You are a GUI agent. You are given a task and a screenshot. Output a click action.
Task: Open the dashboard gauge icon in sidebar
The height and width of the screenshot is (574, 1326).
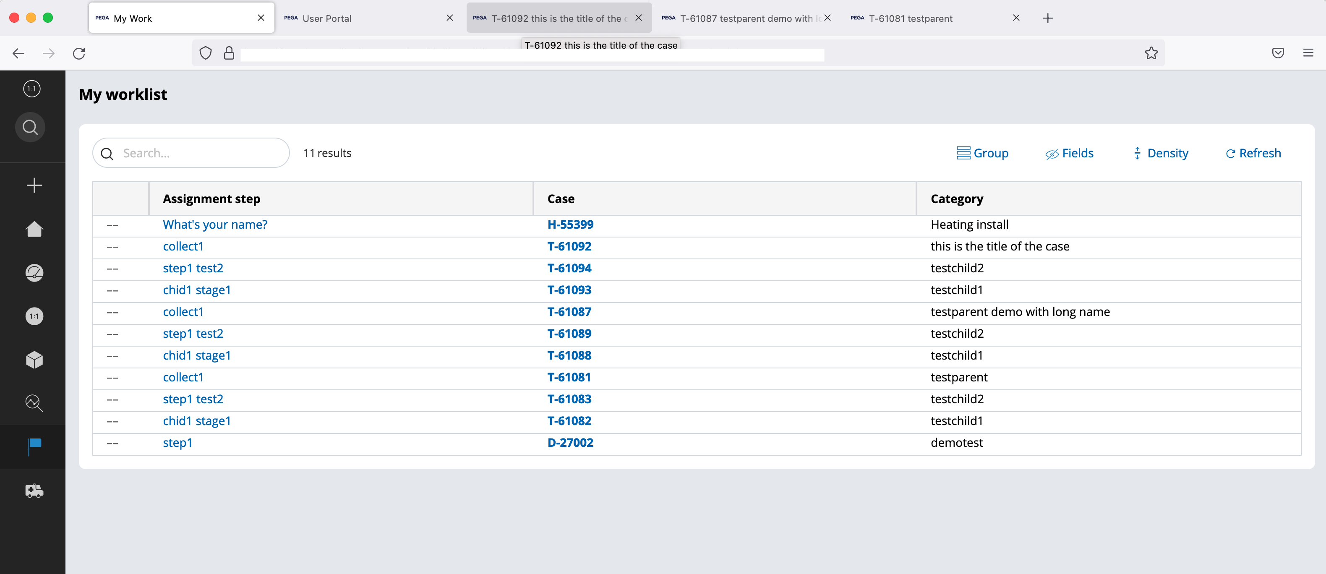pos(34,273)
